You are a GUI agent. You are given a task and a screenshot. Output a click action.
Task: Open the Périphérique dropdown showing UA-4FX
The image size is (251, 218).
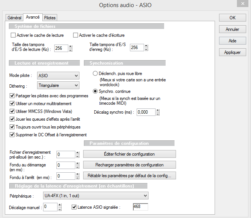[x=95, y=196]
